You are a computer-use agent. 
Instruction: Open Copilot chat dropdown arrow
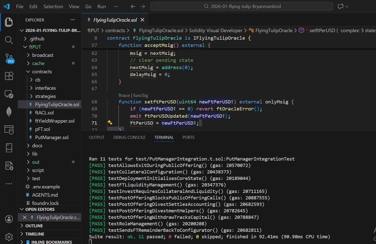point(347,6)
